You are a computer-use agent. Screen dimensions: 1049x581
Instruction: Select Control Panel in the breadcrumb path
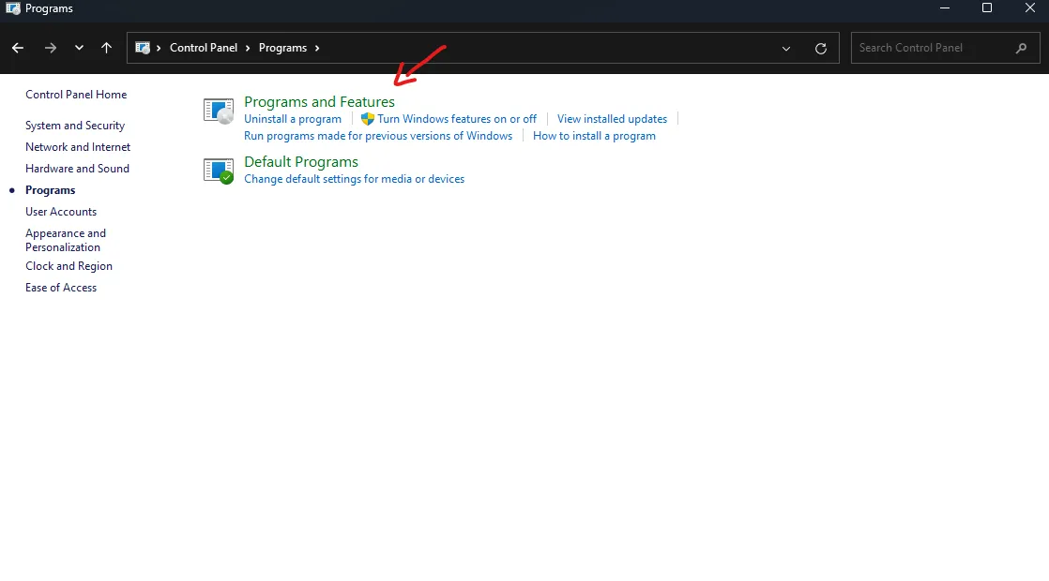pos(204,48)
